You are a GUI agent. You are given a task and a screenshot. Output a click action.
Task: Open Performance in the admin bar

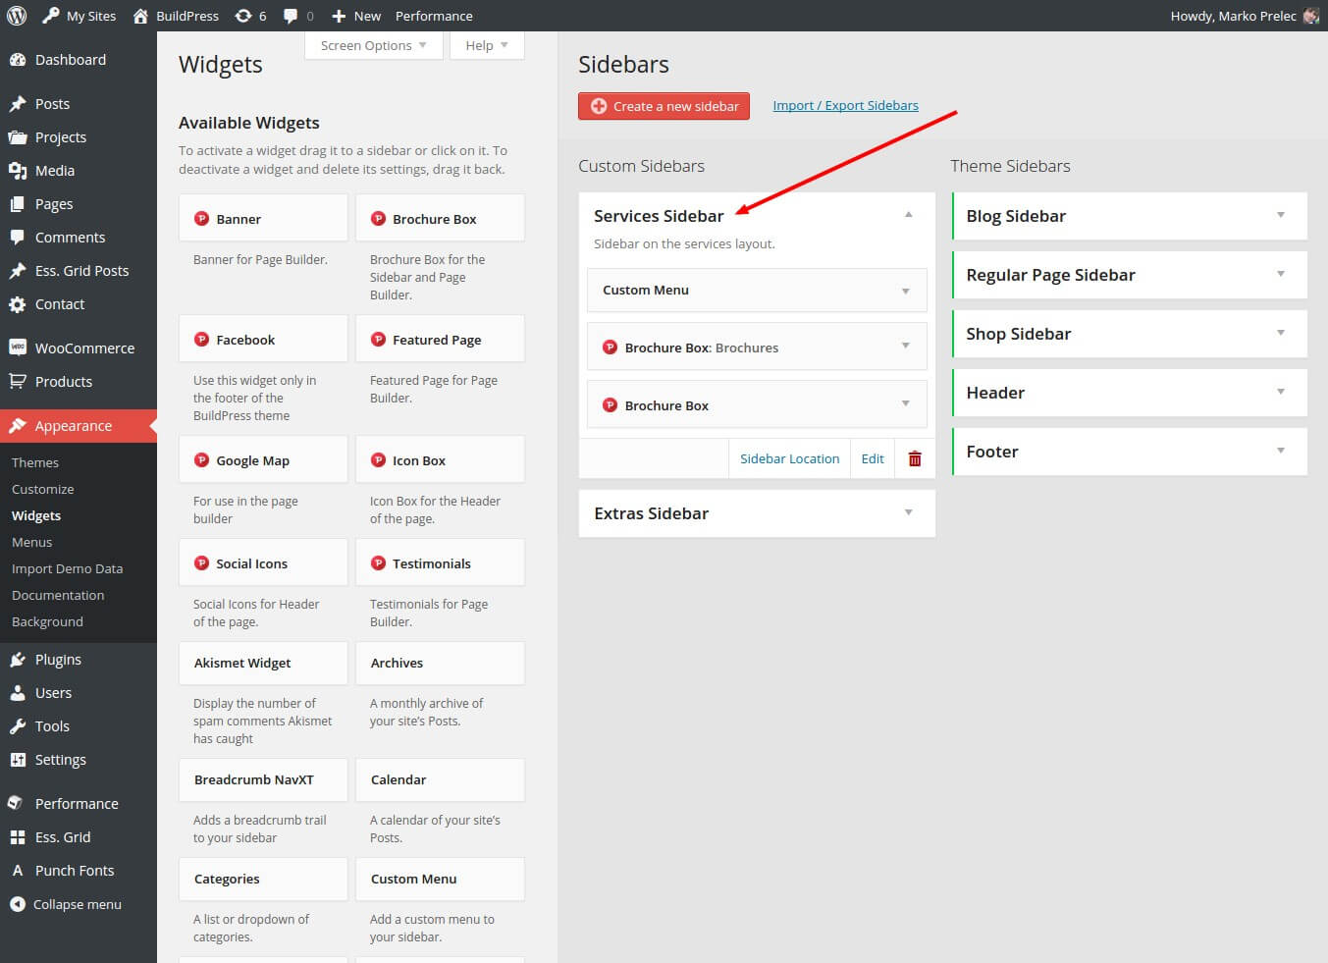(434, 16)
